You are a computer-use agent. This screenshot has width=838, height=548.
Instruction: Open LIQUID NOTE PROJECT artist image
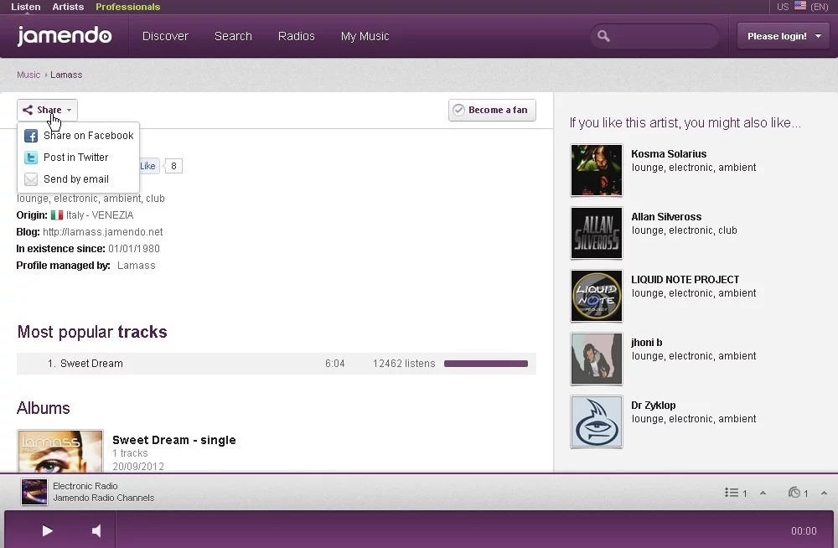click(597, 296)
